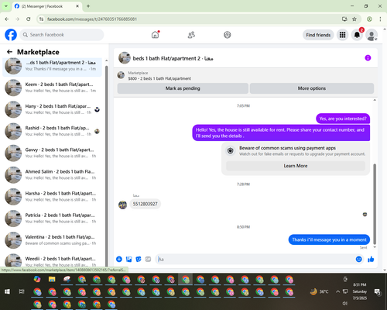The image size is (387, 310).
Task: Open Harsha's conversation
Action: [x=53, y=197]
